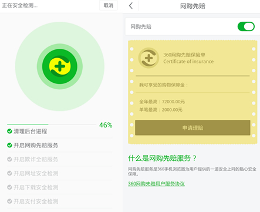Click the insurance certificate 360 logo icon
The image size is (260, 212).
(x=148, y=58)
